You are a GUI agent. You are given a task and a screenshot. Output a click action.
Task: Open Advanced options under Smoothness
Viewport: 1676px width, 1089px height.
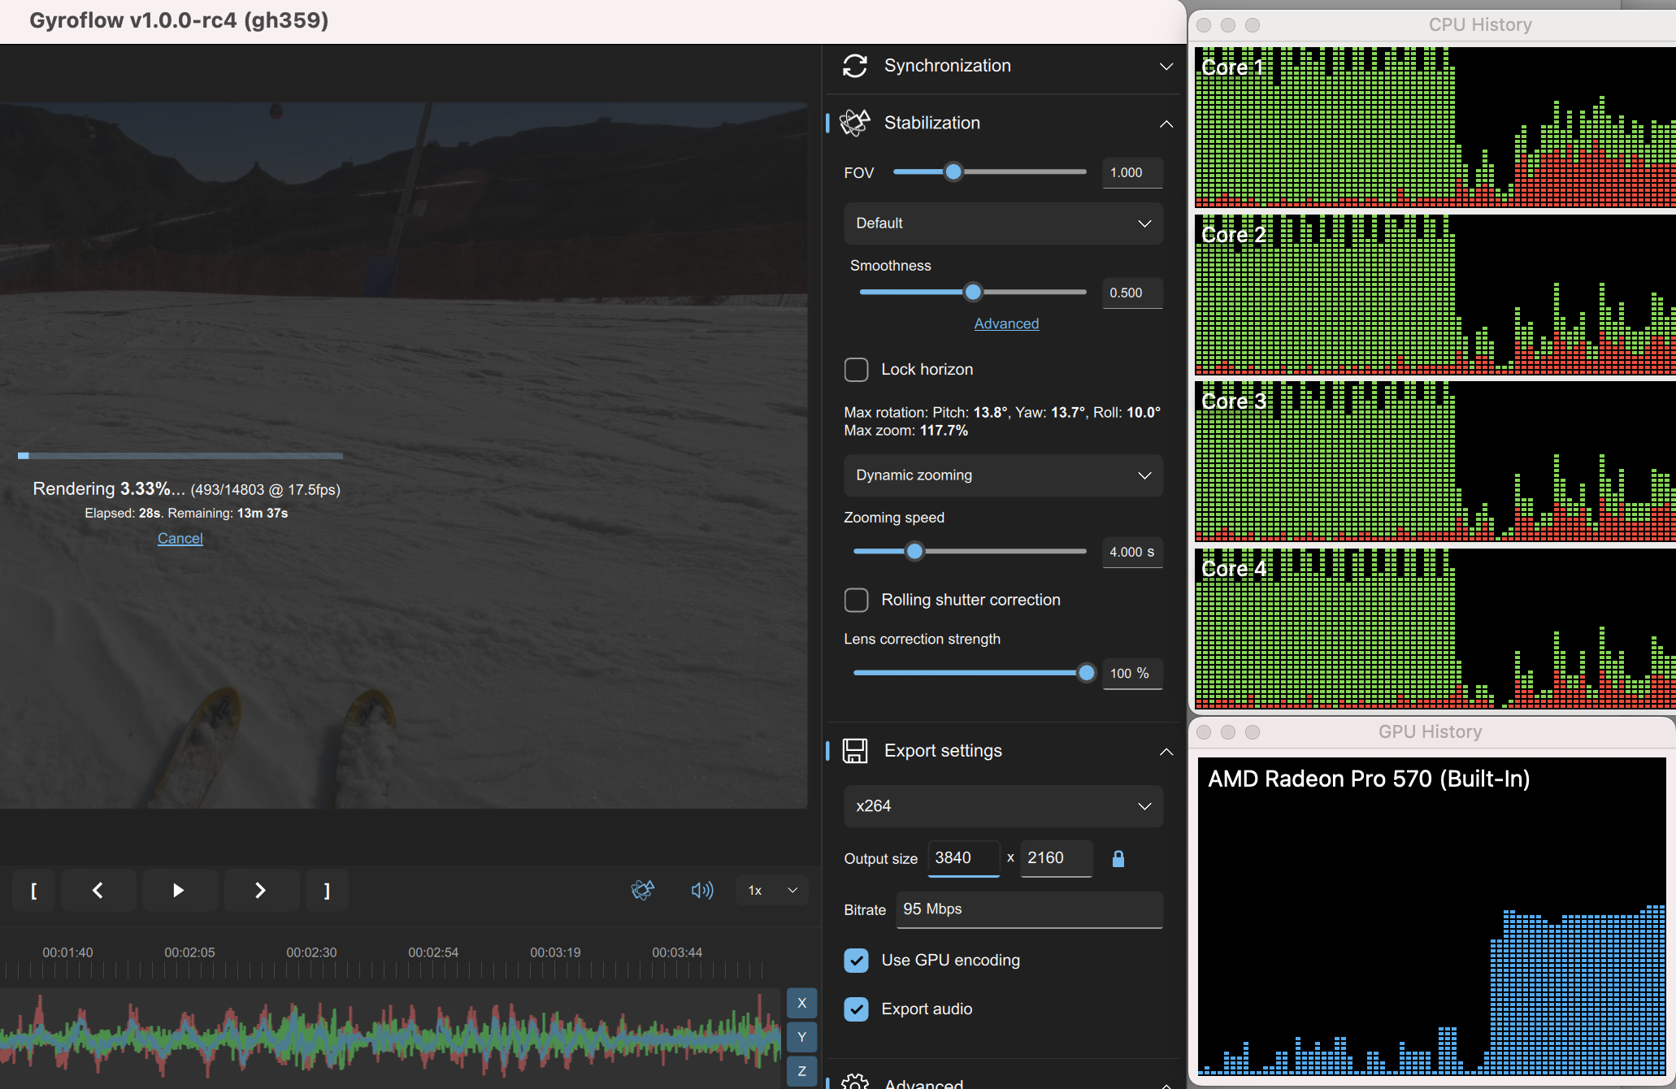[1006, 323]
